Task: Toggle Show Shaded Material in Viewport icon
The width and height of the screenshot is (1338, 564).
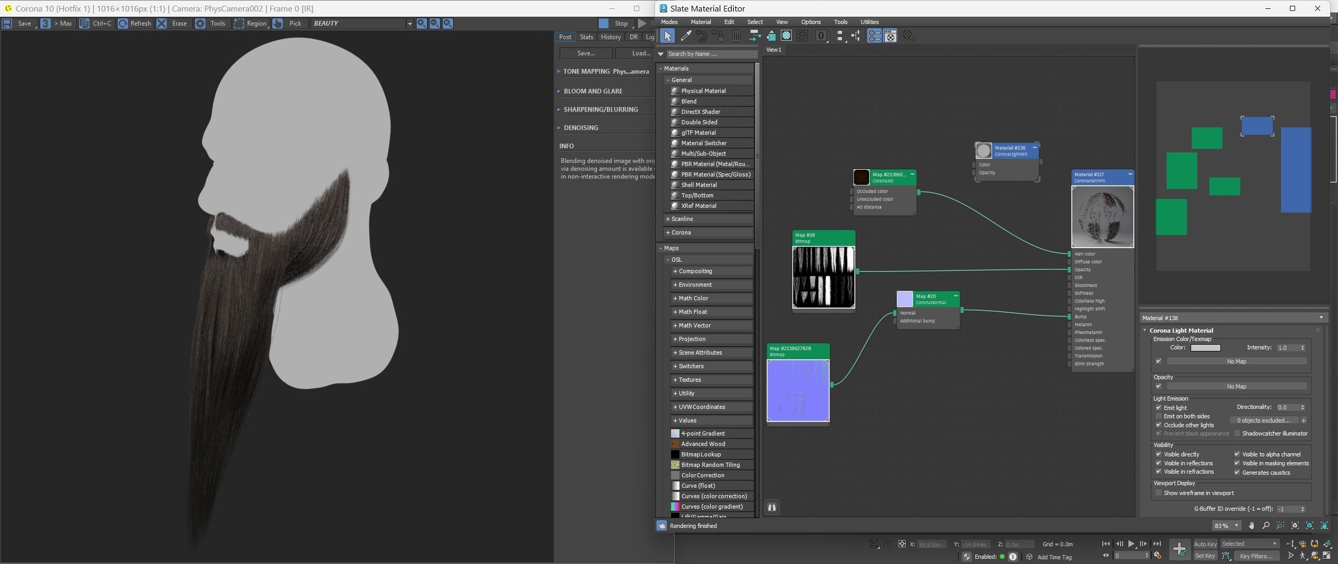Action: pyautogui.click(x=786, y=36)
